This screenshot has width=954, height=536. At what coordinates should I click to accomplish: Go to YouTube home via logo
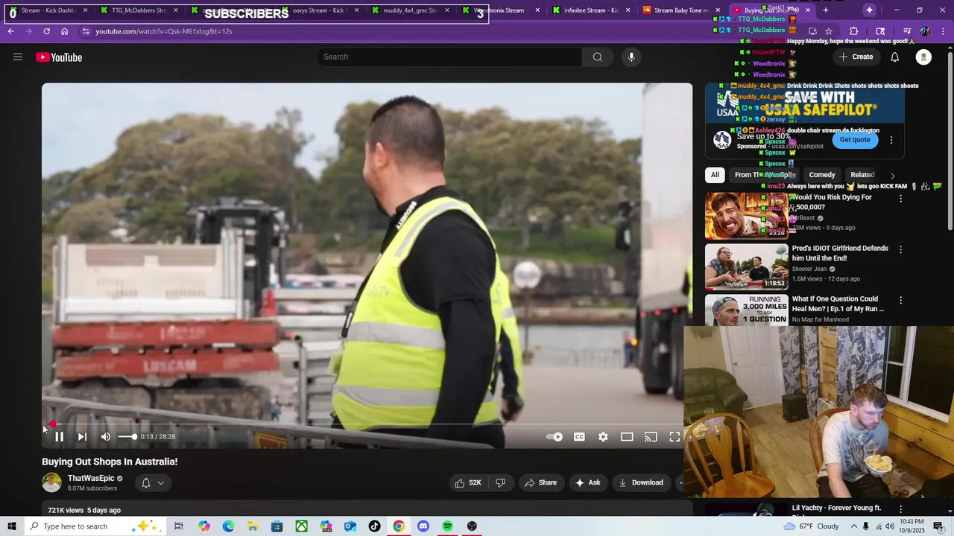[x=59, y=57]
